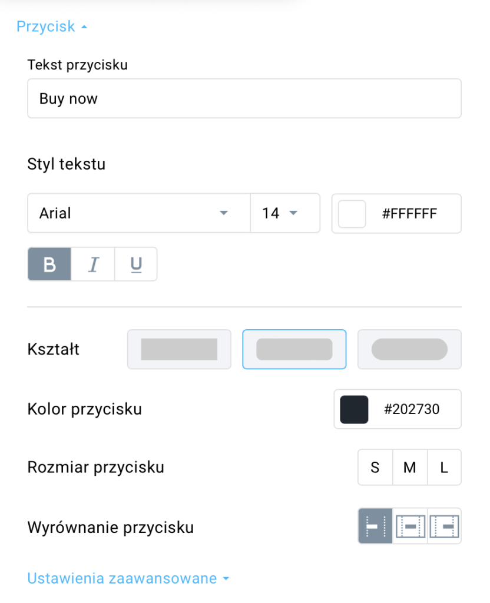490x603 pixels.
Task: Select the fully rounded pill shape
Action: [x=409, y=349]
